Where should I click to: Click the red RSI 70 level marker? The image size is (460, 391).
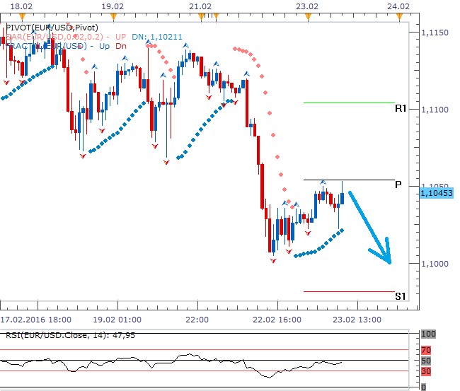click(x=426, y=350)
